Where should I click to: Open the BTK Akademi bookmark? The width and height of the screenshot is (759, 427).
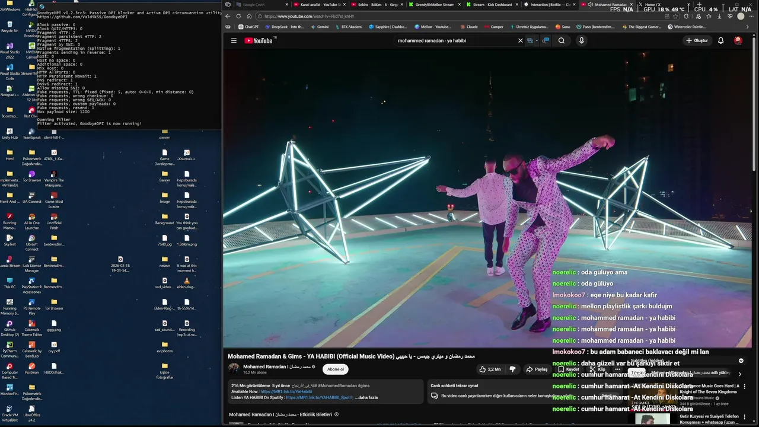pyautogui.click(x=349, y=27)
